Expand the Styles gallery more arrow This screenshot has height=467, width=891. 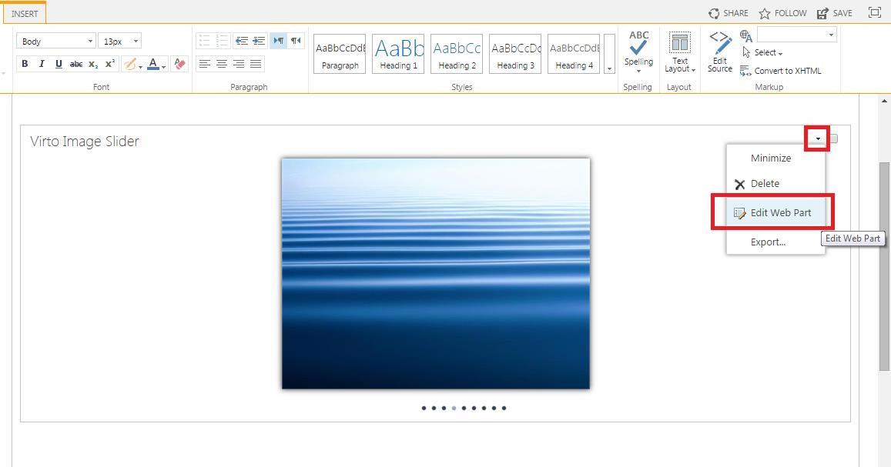point(609,68)
